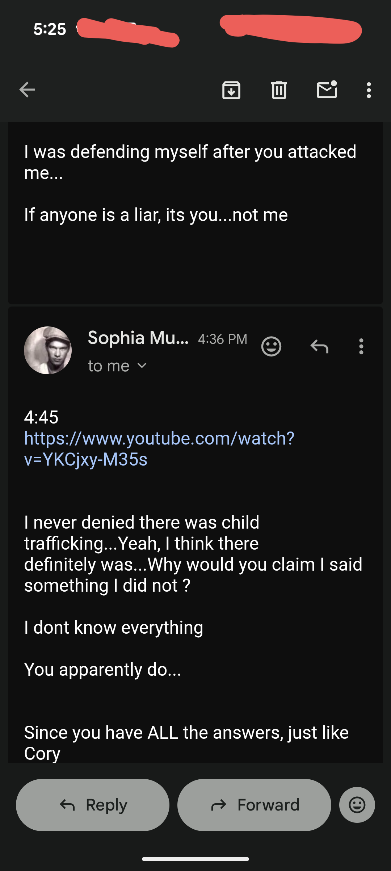Tap the 5:25 status bar clock
The height and width of the screenshot is (871, 391).
[50, 29]
